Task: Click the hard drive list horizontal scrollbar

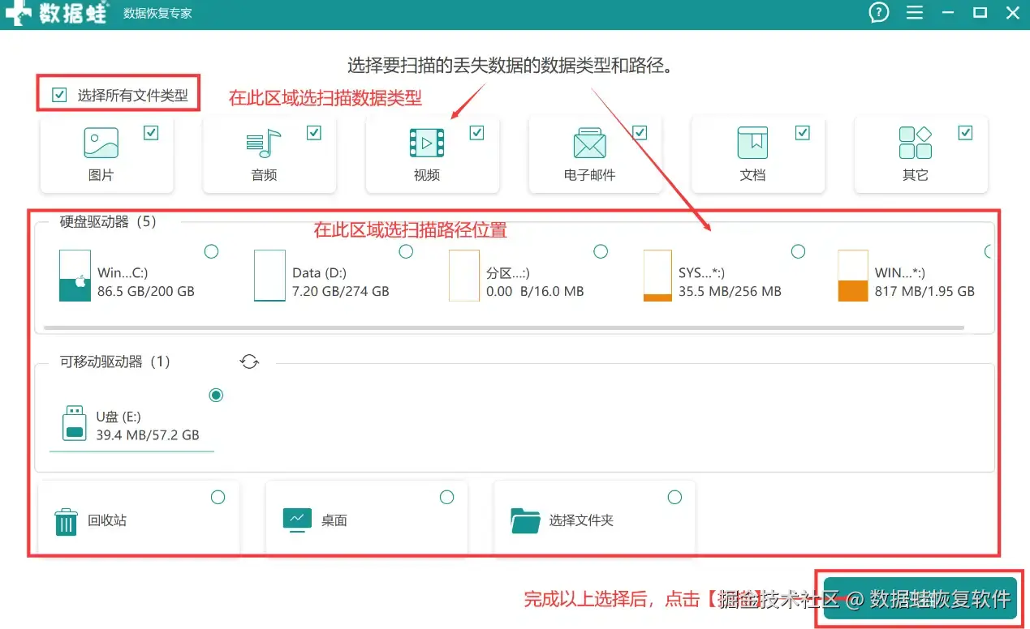Action: pos(504,328)
